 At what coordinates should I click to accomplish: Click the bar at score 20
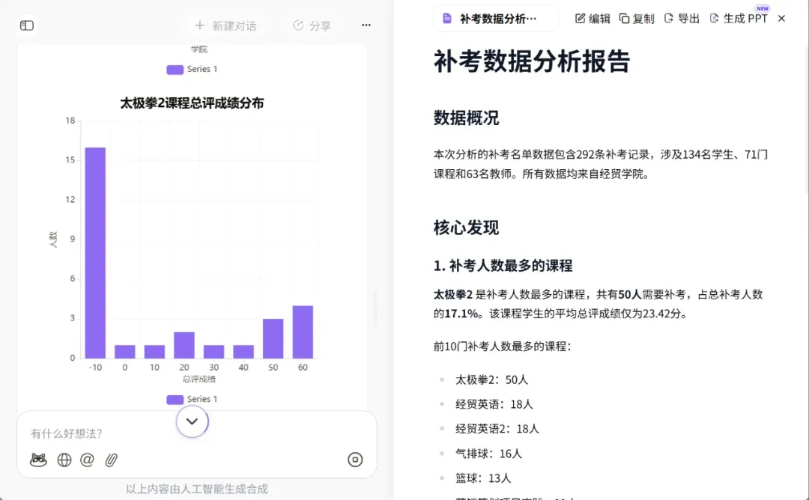pyautogui.click(x=184, y=345)
